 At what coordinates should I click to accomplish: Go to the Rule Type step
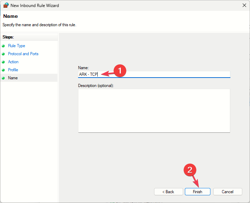pos(16,46)
